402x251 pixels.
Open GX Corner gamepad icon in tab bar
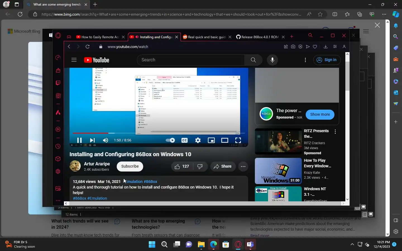pos(69,37)
